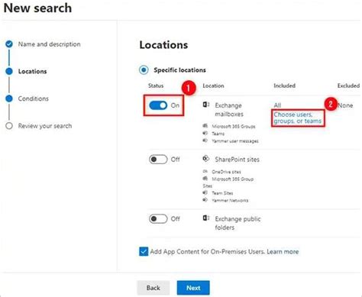
Task: Click the All value under Included
Action: pos(277,105)
